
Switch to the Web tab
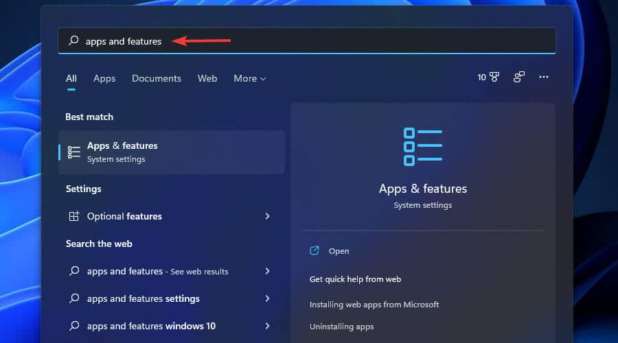[x=207, y=78]
